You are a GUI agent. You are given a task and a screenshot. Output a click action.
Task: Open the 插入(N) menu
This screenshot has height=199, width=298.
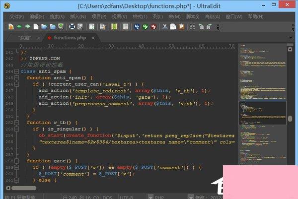(78, 17)
